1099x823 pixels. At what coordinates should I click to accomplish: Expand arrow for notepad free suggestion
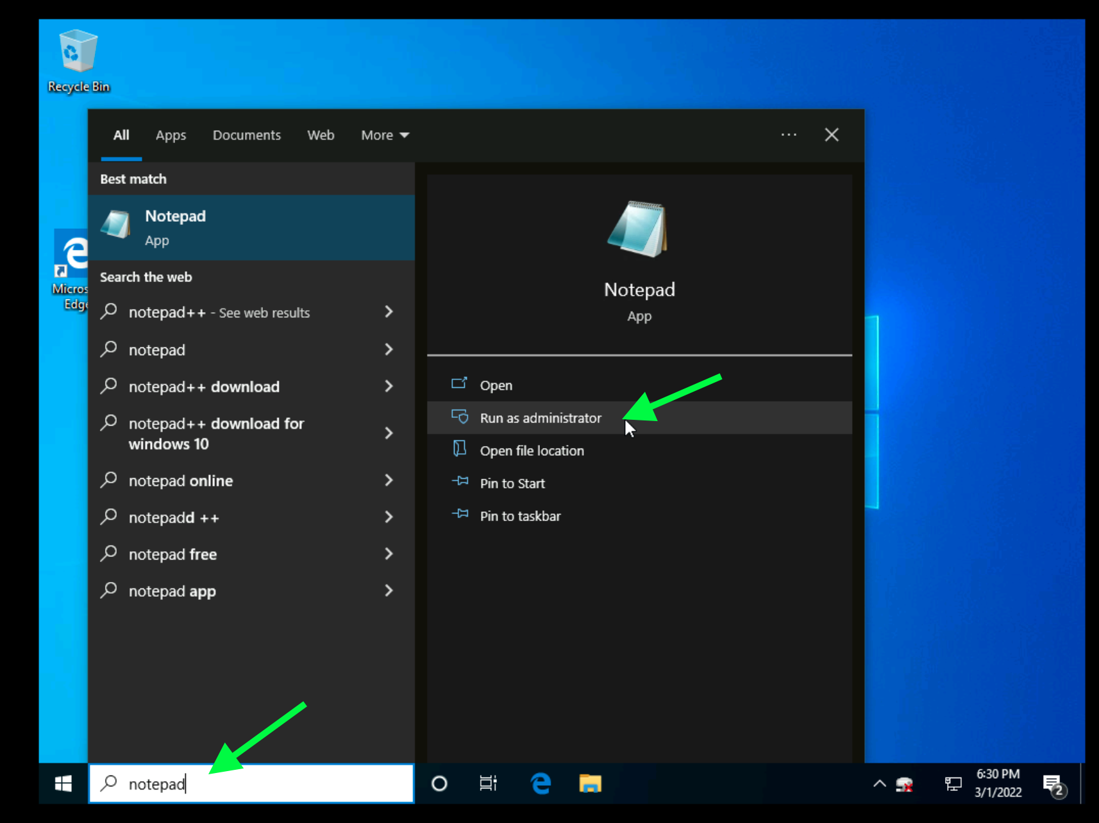pos(389,554)
